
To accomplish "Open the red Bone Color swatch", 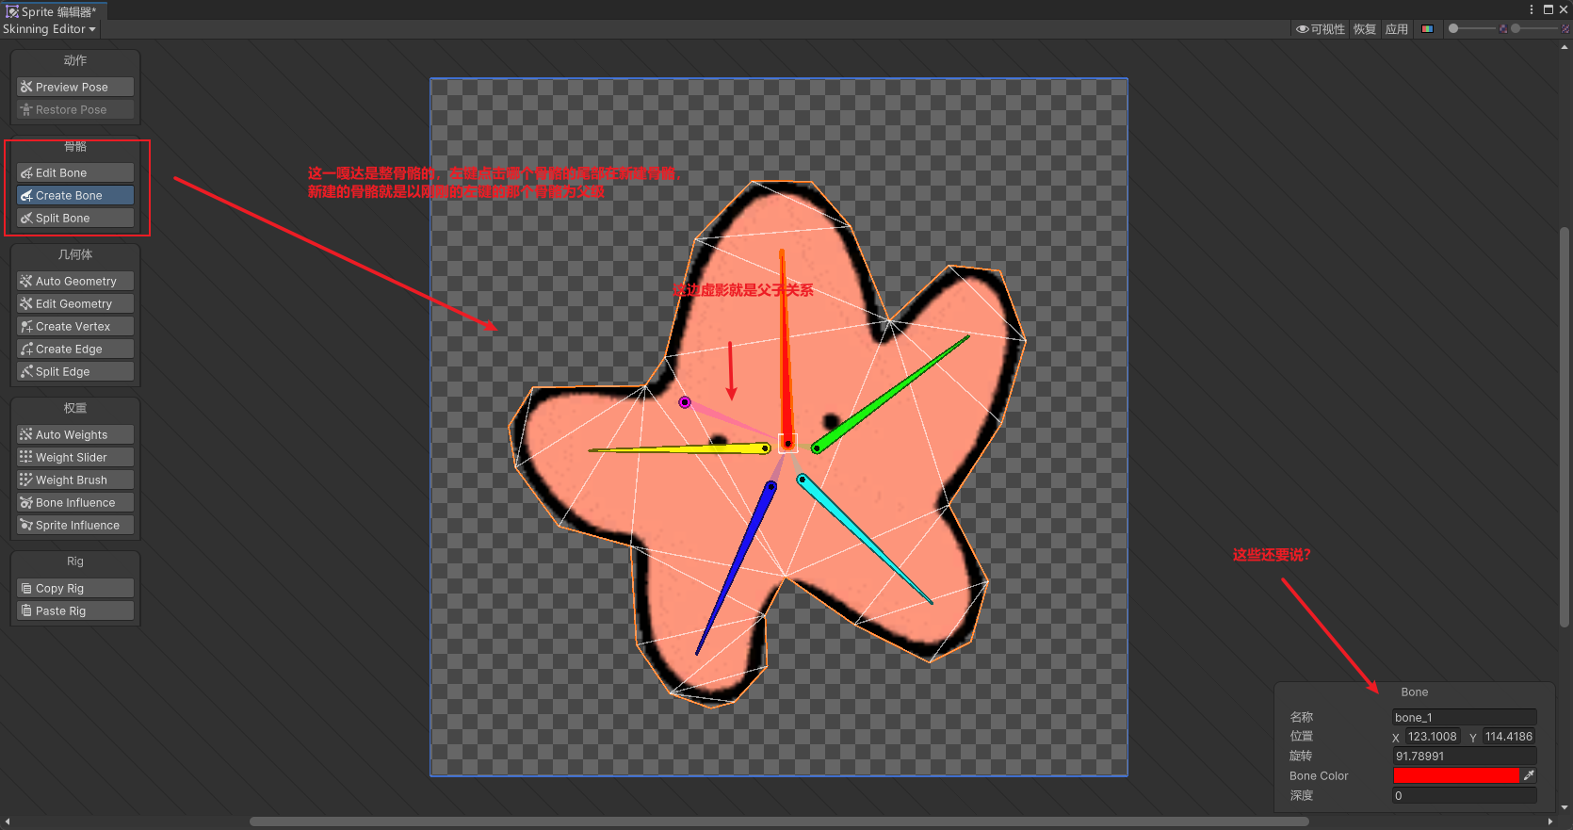I will pos(1455,775).
